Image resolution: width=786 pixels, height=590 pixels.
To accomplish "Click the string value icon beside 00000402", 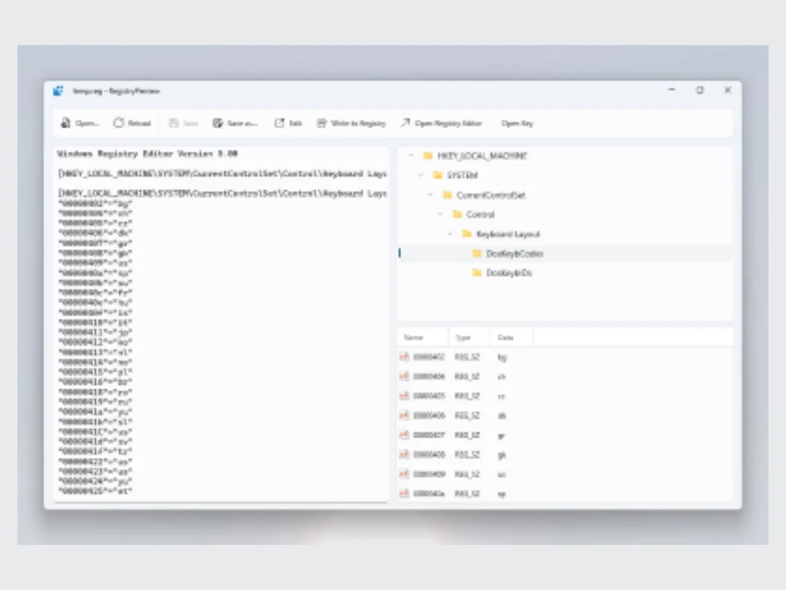I will tap(404, 357).
